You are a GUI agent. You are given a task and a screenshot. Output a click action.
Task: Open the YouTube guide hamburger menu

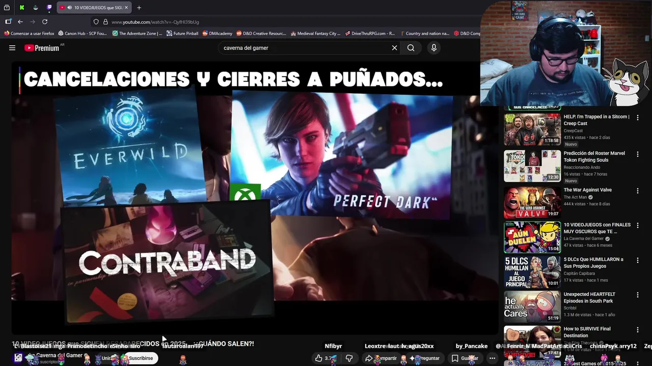point(12,48)
